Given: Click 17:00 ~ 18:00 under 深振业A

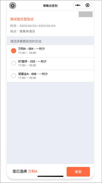Looking at the screenshot, I should click(x=27, y=78).
